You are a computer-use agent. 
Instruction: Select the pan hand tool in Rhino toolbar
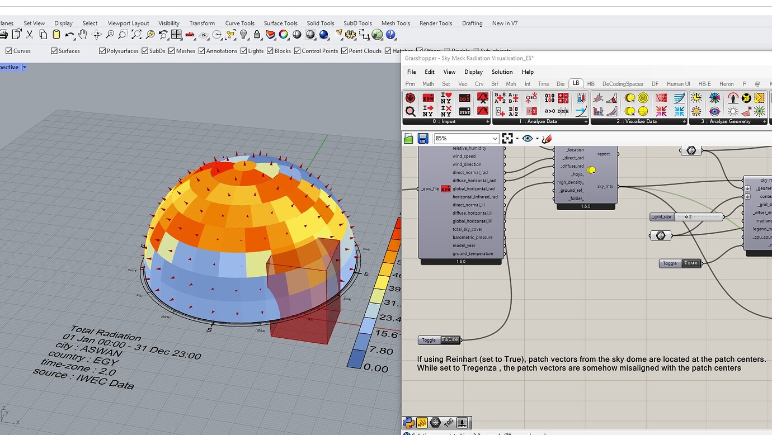point(82,35)
